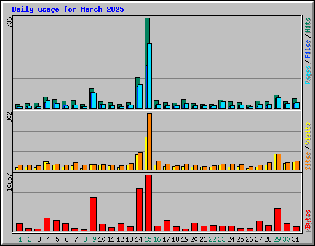Click the day 9 axis label
The width and height of the screenshot is (315, 246).
(94, 239)
